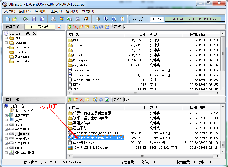The image size is (228, 167).
Task: Click the Save As multi-floppy icon
Action: [x=42, y=19]
